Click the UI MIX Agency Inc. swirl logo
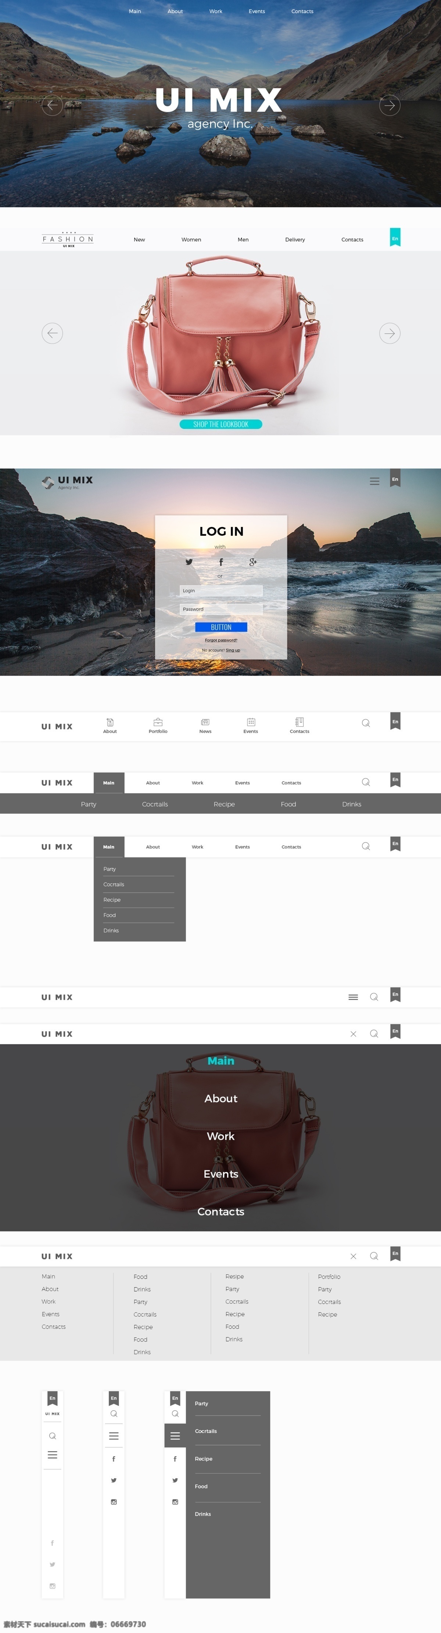441x1633 pixels. click(67, 482)
